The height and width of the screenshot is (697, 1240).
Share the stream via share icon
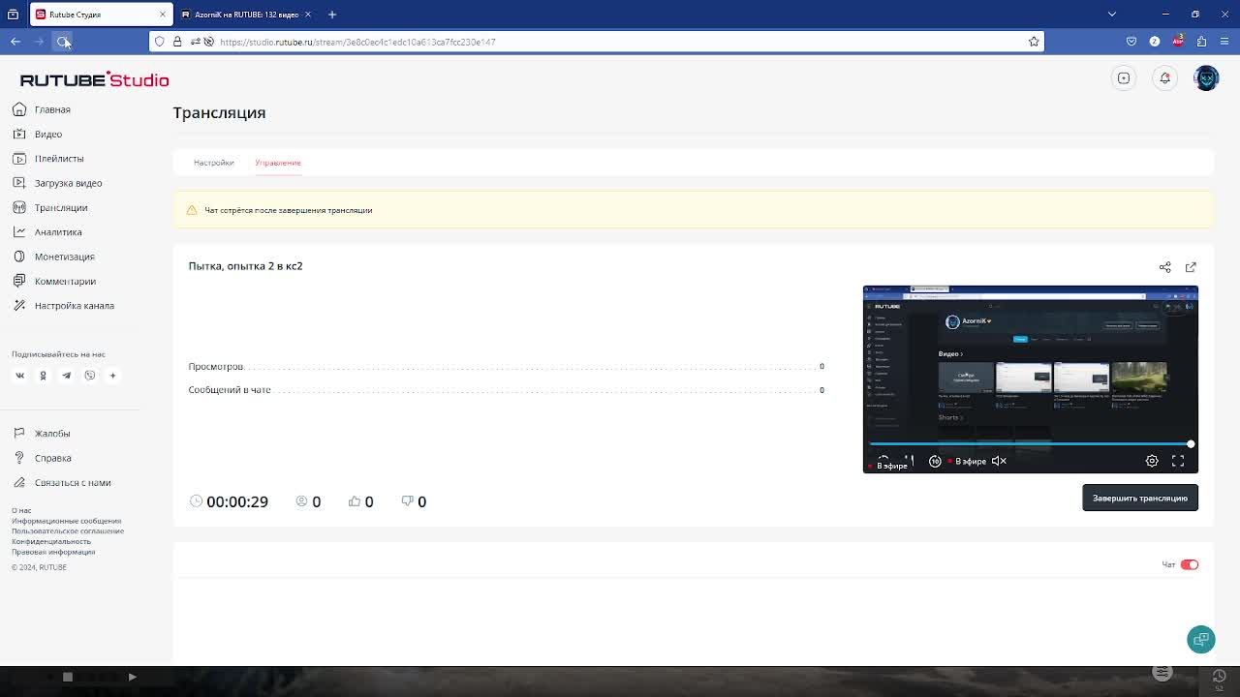click(x=1164, y=267)
